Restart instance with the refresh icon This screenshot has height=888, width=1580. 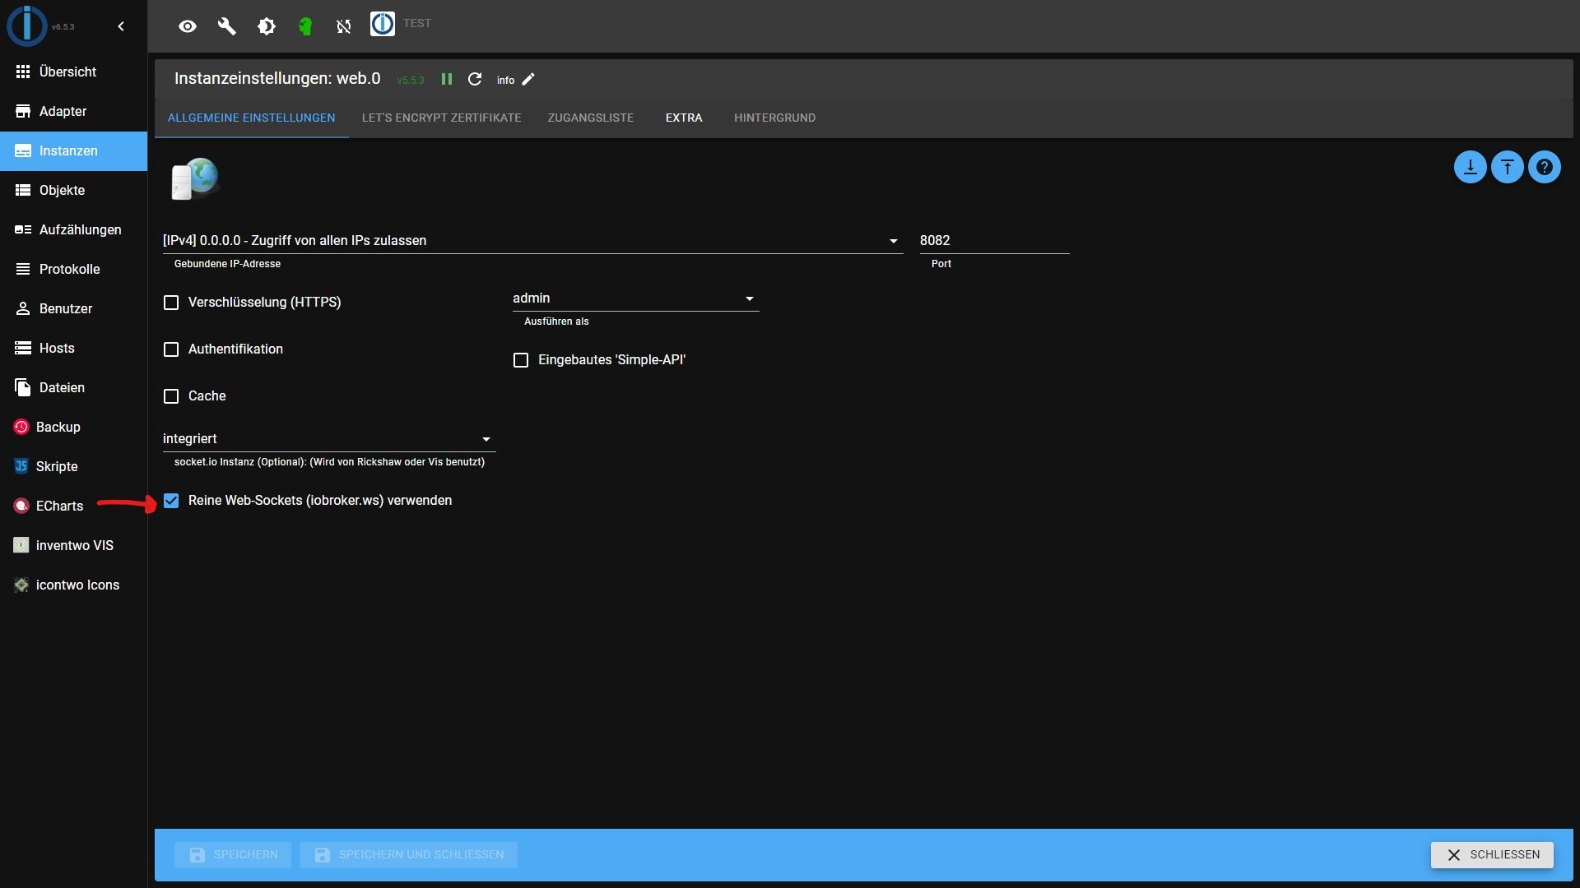(475, 79)
